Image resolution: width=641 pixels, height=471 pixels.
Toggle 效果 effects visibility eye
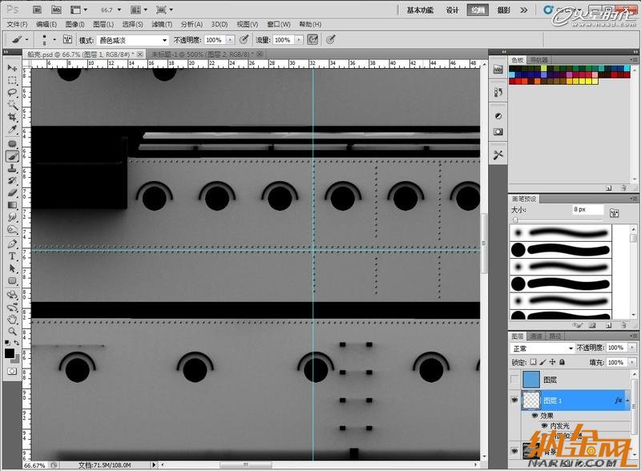[x=534, y=416]
